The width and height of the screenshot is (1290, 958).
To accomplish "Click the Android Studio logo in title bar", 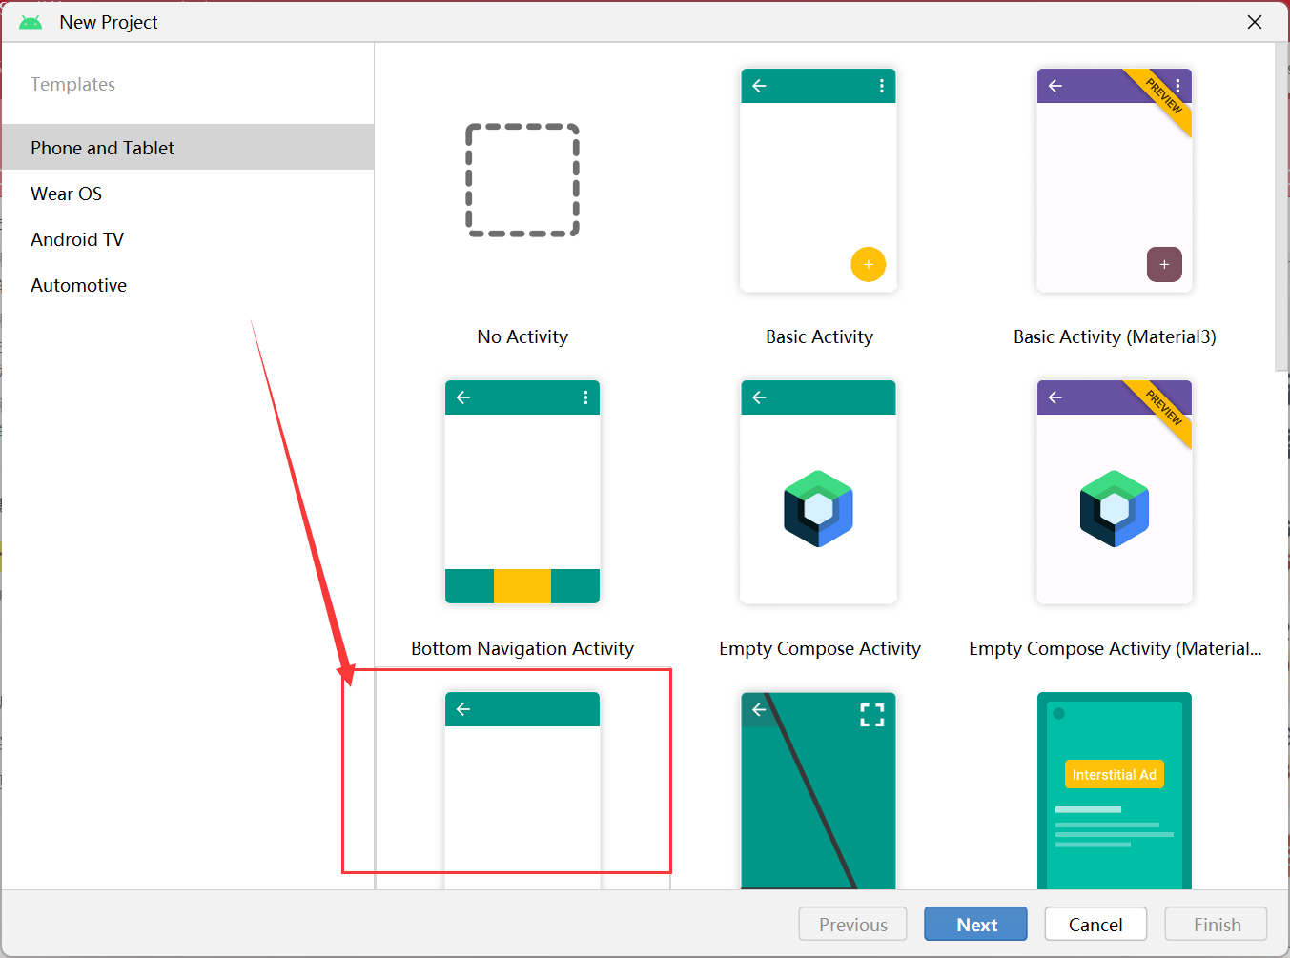I will pyautogui.click(x=31, y=22).
